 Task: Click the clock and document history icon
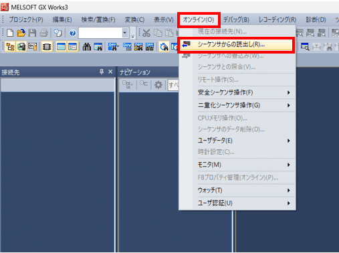[58, 33]
